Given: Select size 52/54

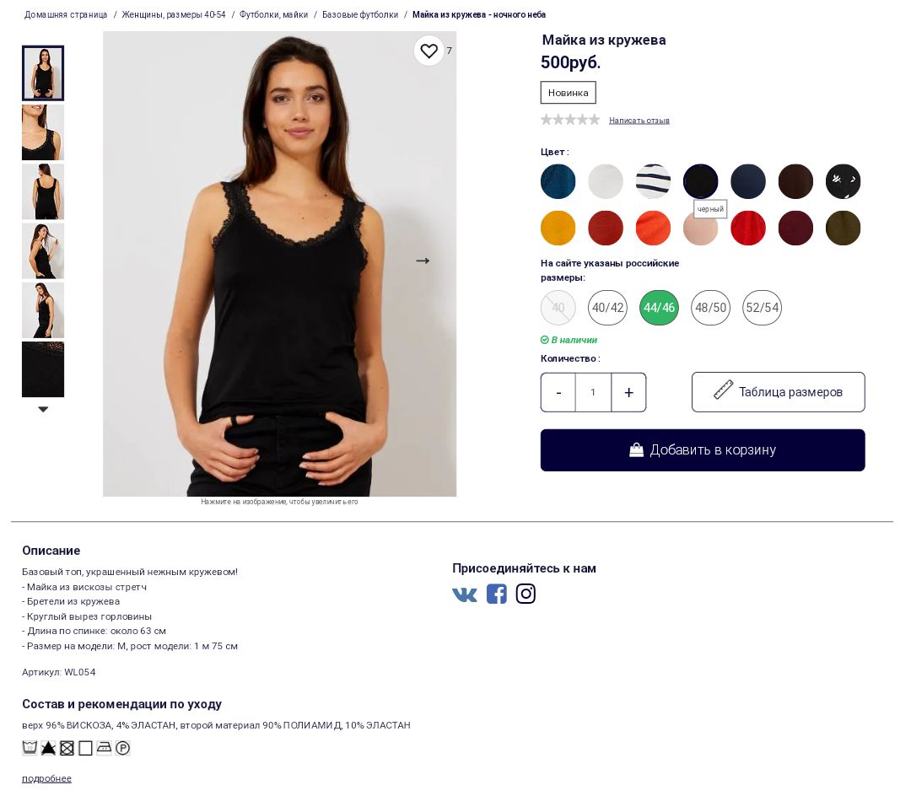Looking at the screenshot, I should pos(762,307).
